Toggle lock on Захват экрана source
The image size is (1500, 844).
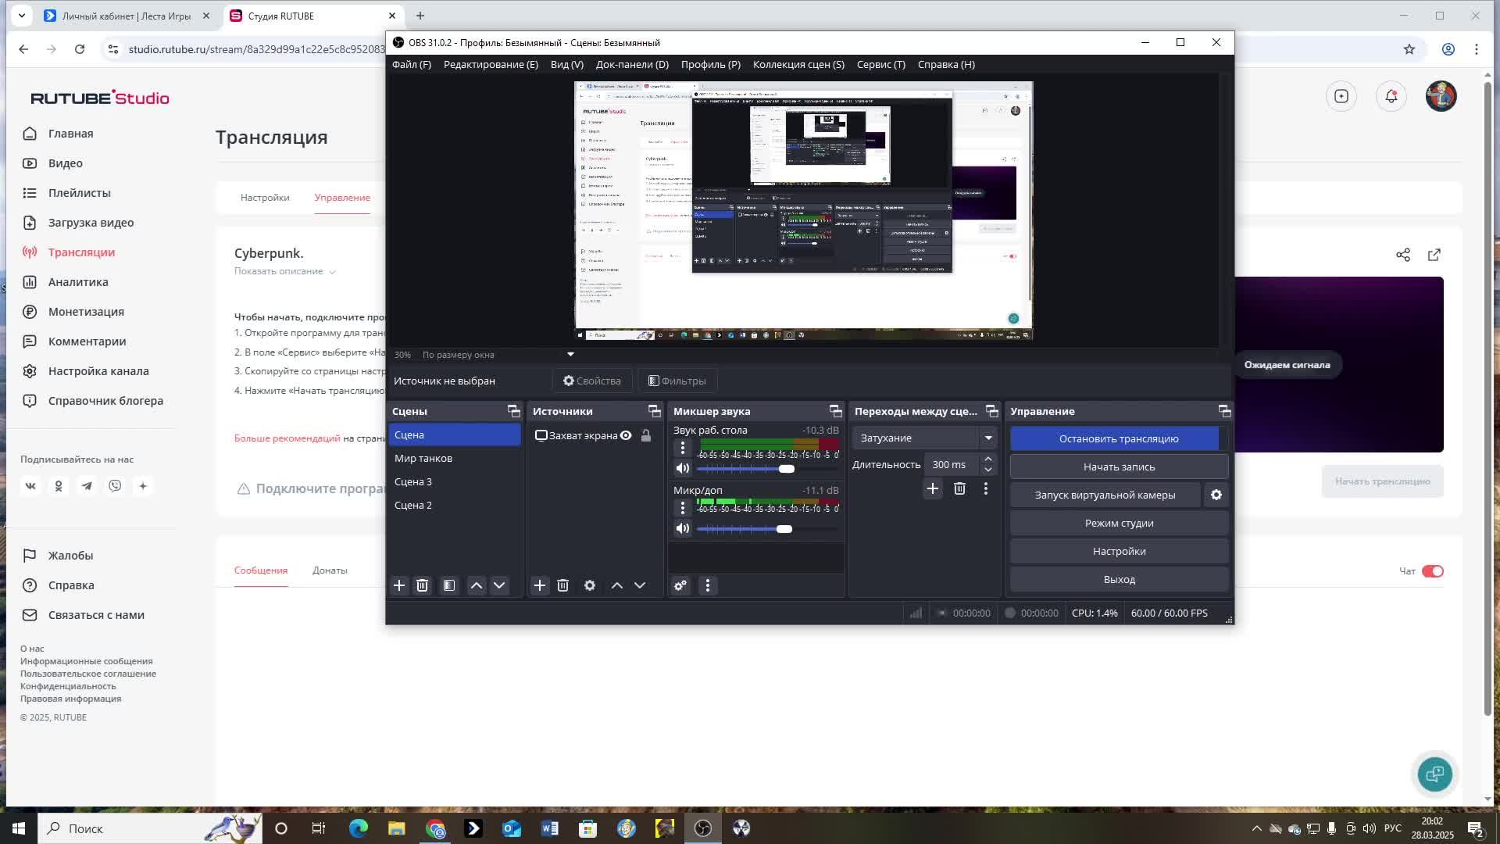click(646, 435)
